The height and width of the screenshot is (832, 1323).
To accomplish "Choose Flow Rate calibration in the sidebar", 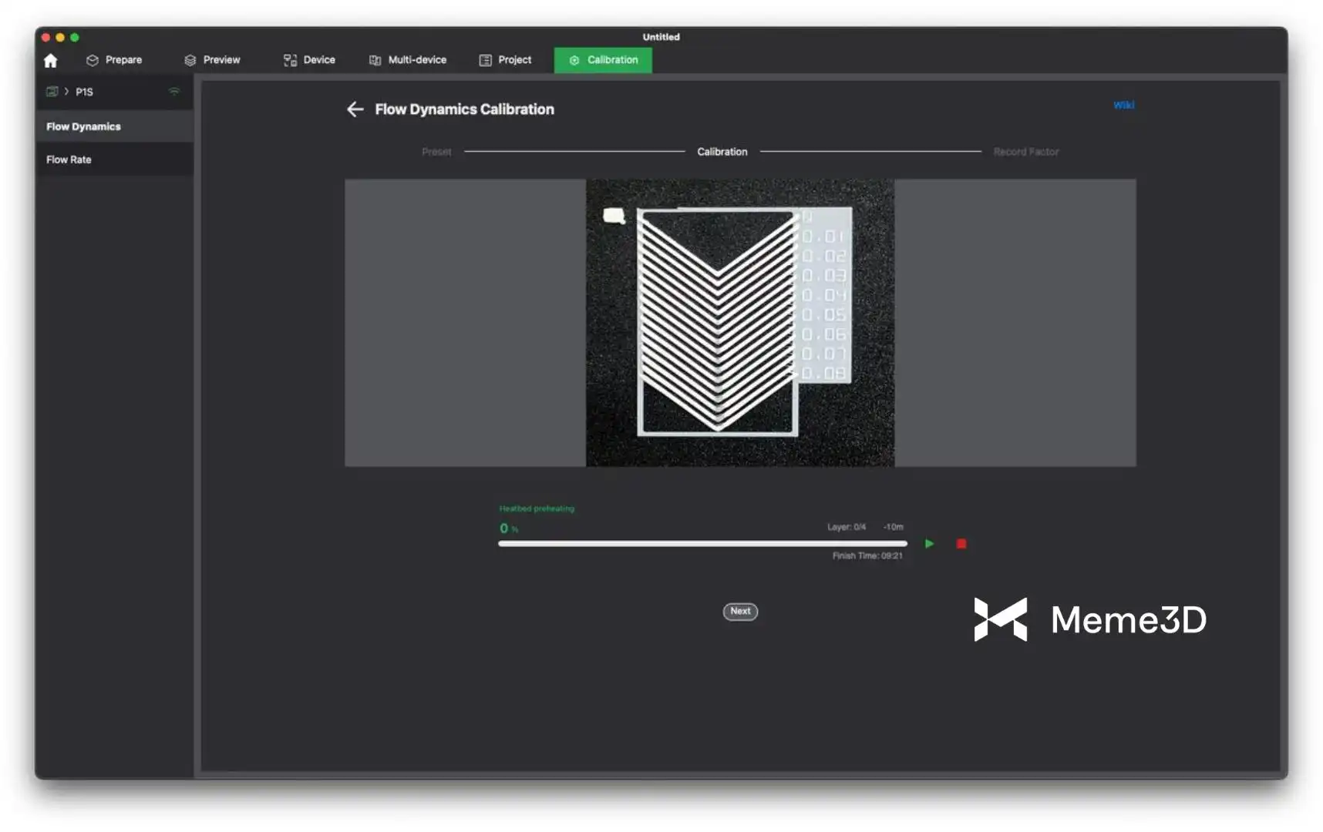I will point(69,159).
